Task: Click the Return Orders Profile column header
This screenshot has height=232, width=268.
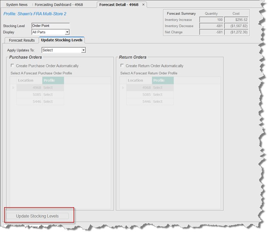Action: (x=163, y=81)
